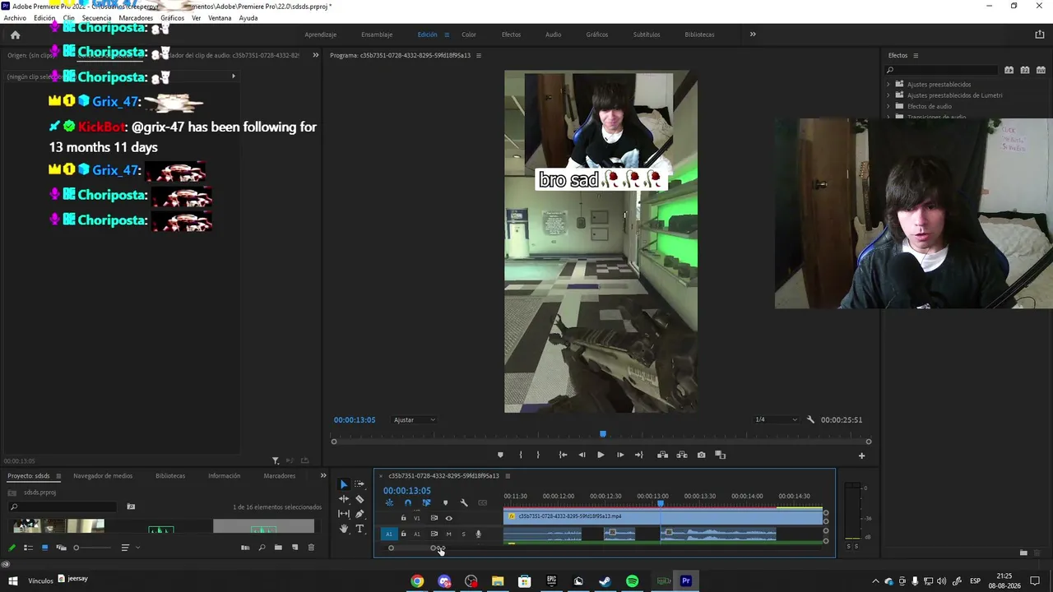Click the Lift button in Program Monitor
The height and width of the screenshot is (592, 1053).
click(662, 455)
